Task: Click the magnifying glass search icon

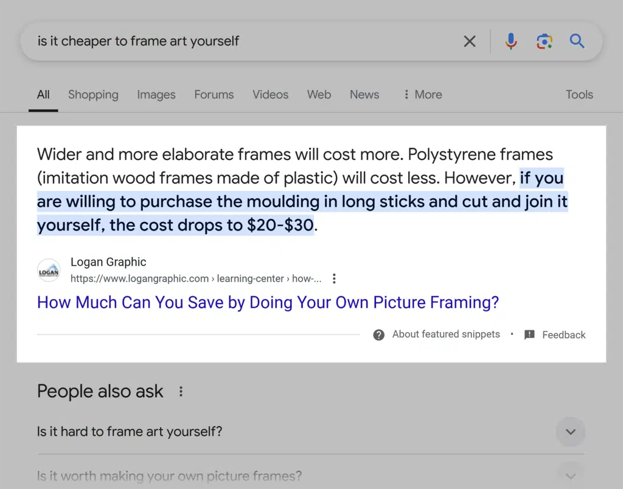Action: coord(577,41)
